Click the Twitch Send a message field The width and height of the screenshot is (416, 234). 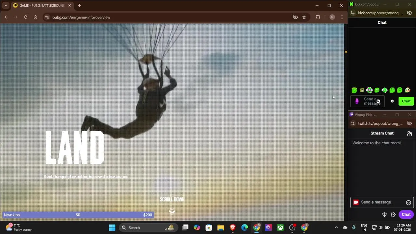pos(382,202)
